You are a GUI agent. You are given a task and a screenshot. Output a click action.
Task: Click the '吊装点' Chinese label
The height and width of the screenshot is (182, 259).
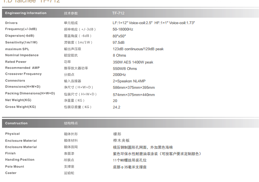pos(69,160)
